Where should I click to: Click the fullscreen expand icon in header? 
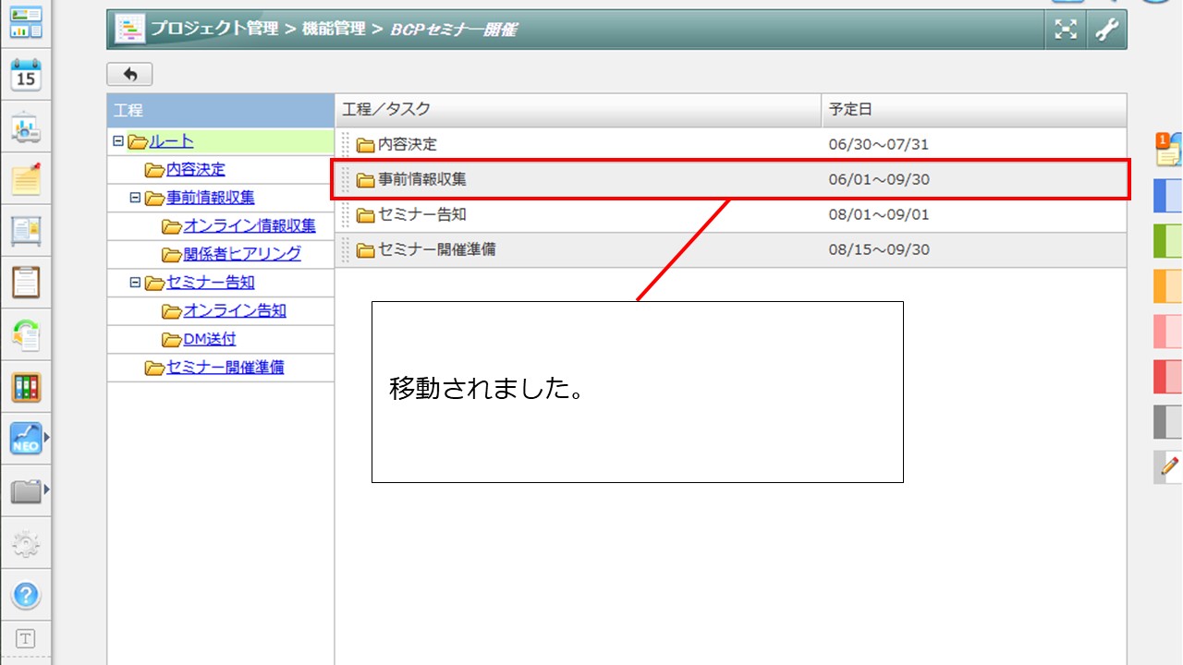click(x=1067, y=30)
